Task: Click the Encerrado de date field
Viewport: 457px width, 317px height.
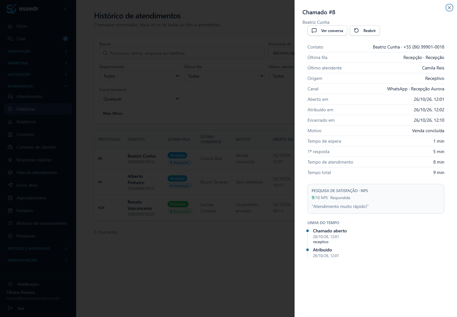Action: click(281, 53)
